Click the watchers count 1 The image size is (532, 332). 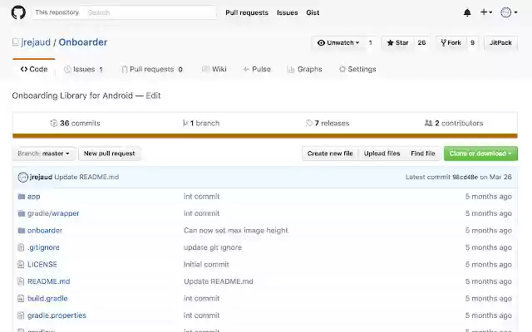pos(370,42)
